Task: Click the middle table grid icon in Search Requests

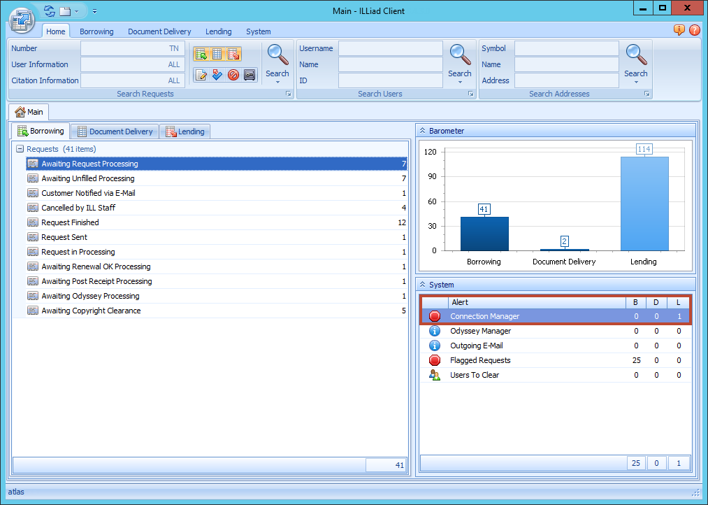Action: click(x=217, y=54)
